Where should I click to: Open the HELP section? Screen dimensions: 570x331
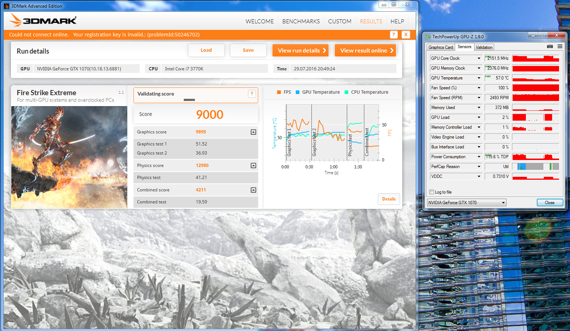397,22
